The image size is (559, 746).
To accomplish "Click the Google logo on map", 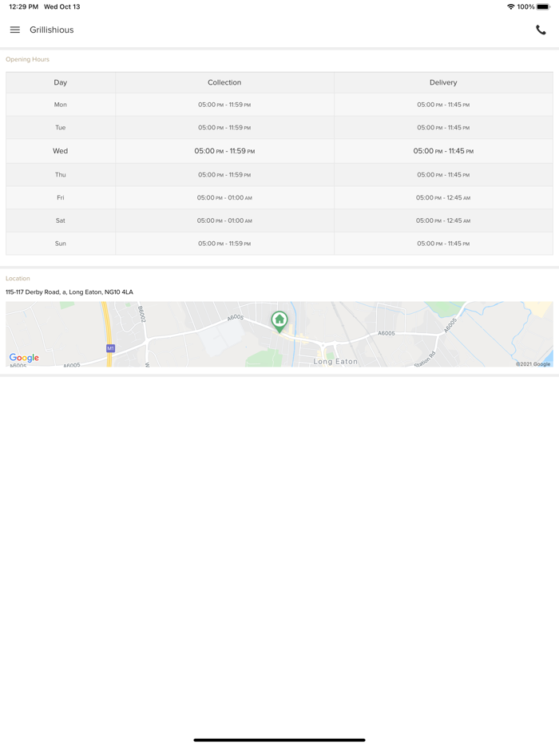I will (x=24, y=358).
